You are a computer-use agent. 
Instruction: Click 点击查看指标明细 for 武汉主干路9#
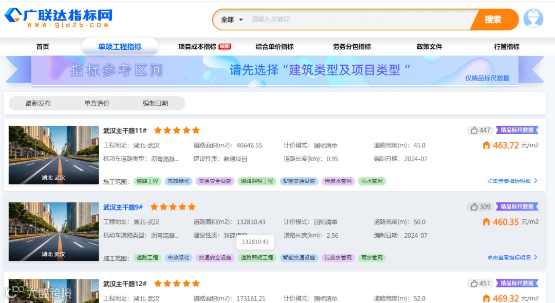pyautogui.click(x=512, y=257)
